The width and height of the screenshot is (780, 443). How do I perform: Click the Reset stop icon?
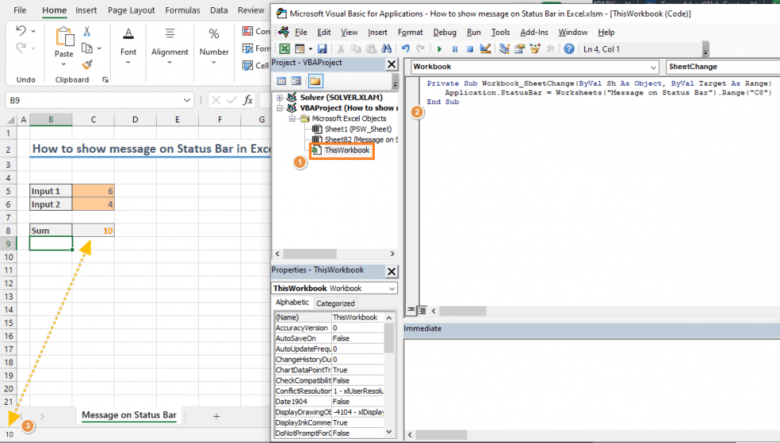(x=470, y=49)
